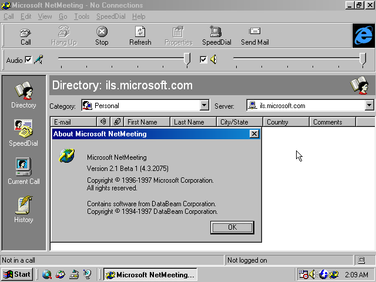Viewport: 376px width, 282px height.
Task: Click the microphone volume slider thumb
Action: 187,59
